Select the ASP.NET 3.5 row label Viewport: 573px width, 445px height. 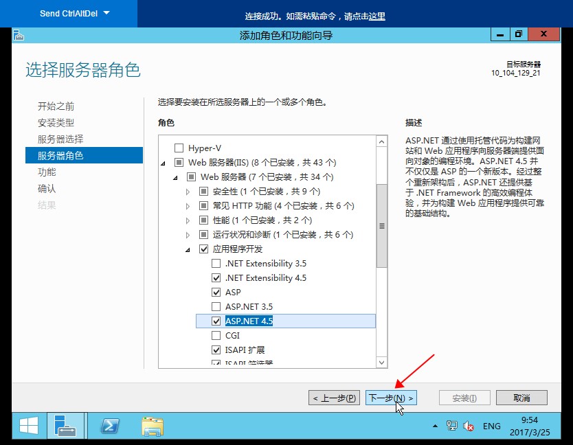(249, 306)
